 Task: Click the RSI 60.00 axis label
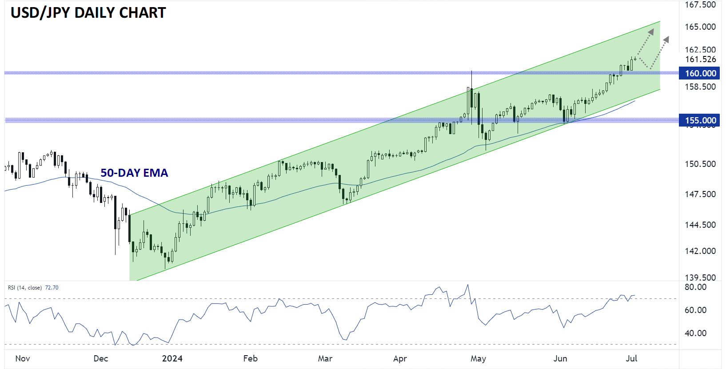(695, 310)
